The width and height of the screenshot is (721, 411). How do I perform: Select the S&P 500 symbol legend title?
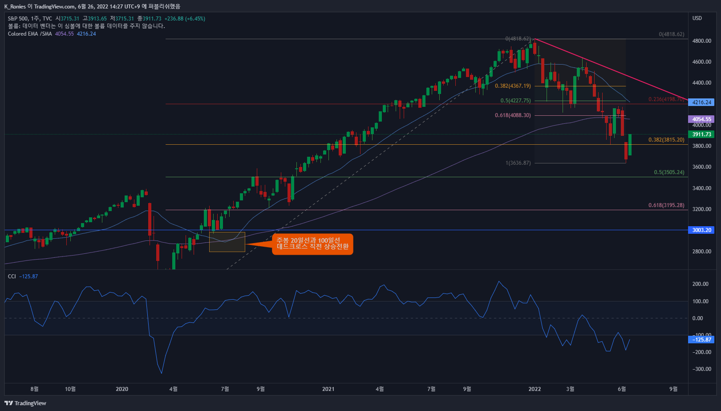[30, 19]
